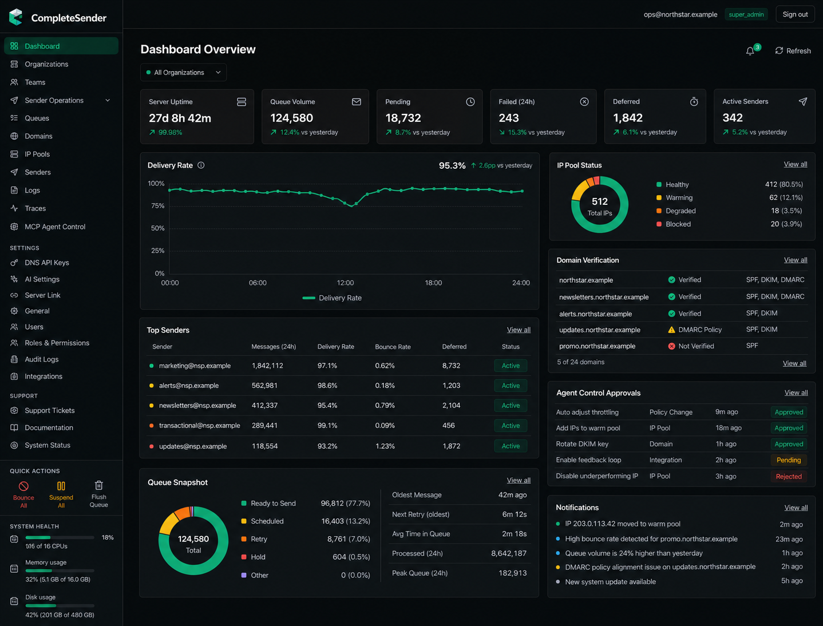Click View all in IP Pool Status
Image resolution: width=823 pixels, height=626 pixels.
pos(796,165)
